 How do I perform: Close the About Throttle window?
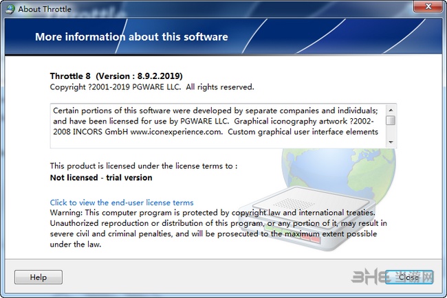[428, 6]
